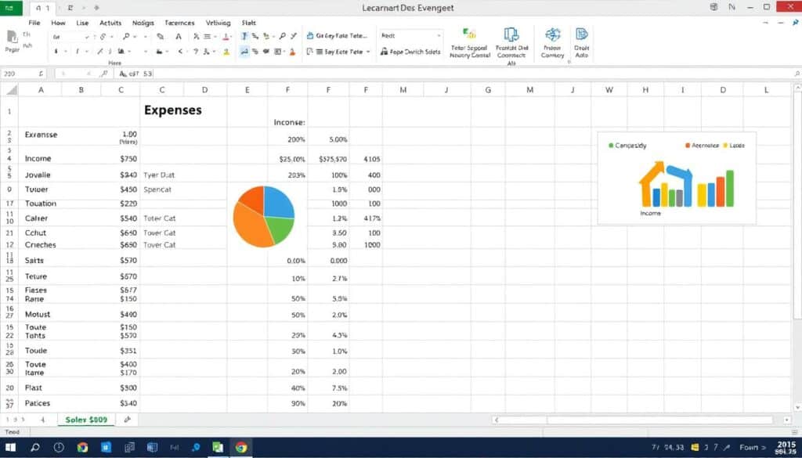Switch to the Tcernces tab

pos(179,23)
